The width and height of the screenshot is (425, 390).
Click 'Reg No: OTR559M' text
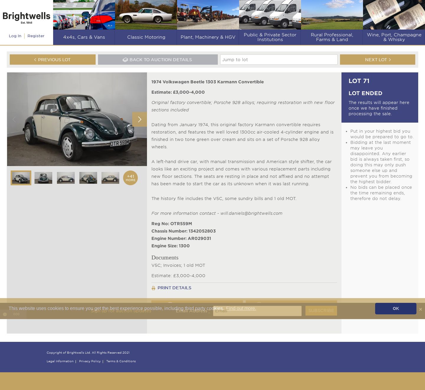click(172, 224)
